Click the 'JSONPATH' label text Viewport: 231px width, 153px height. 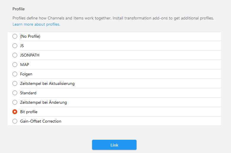pos(30,55)
